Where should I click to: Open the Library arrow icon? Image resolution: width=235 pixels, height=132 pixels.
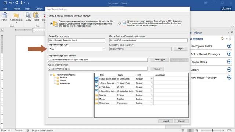pos(229,69)
